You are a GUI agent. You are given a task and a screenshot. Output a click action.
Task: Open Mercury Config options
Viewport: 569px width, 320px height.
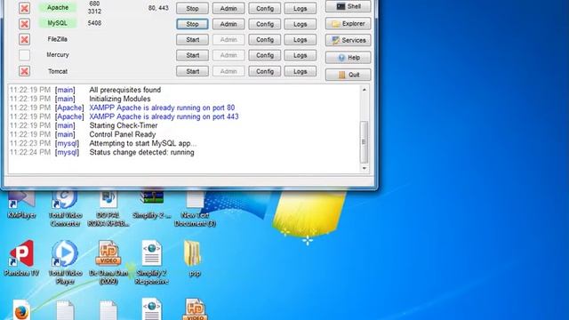pos(265,55)
